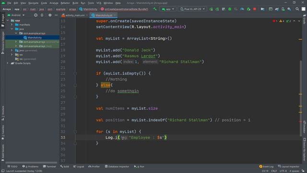Go to previous highlighted error arrow
This screenshot has height=173, width=307.
pos(294,21)
